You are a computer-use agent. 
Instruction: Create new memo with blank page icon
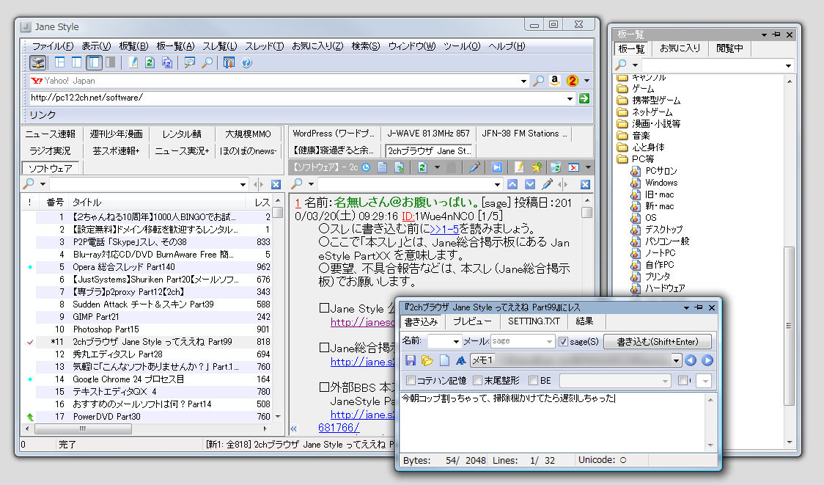443,359
